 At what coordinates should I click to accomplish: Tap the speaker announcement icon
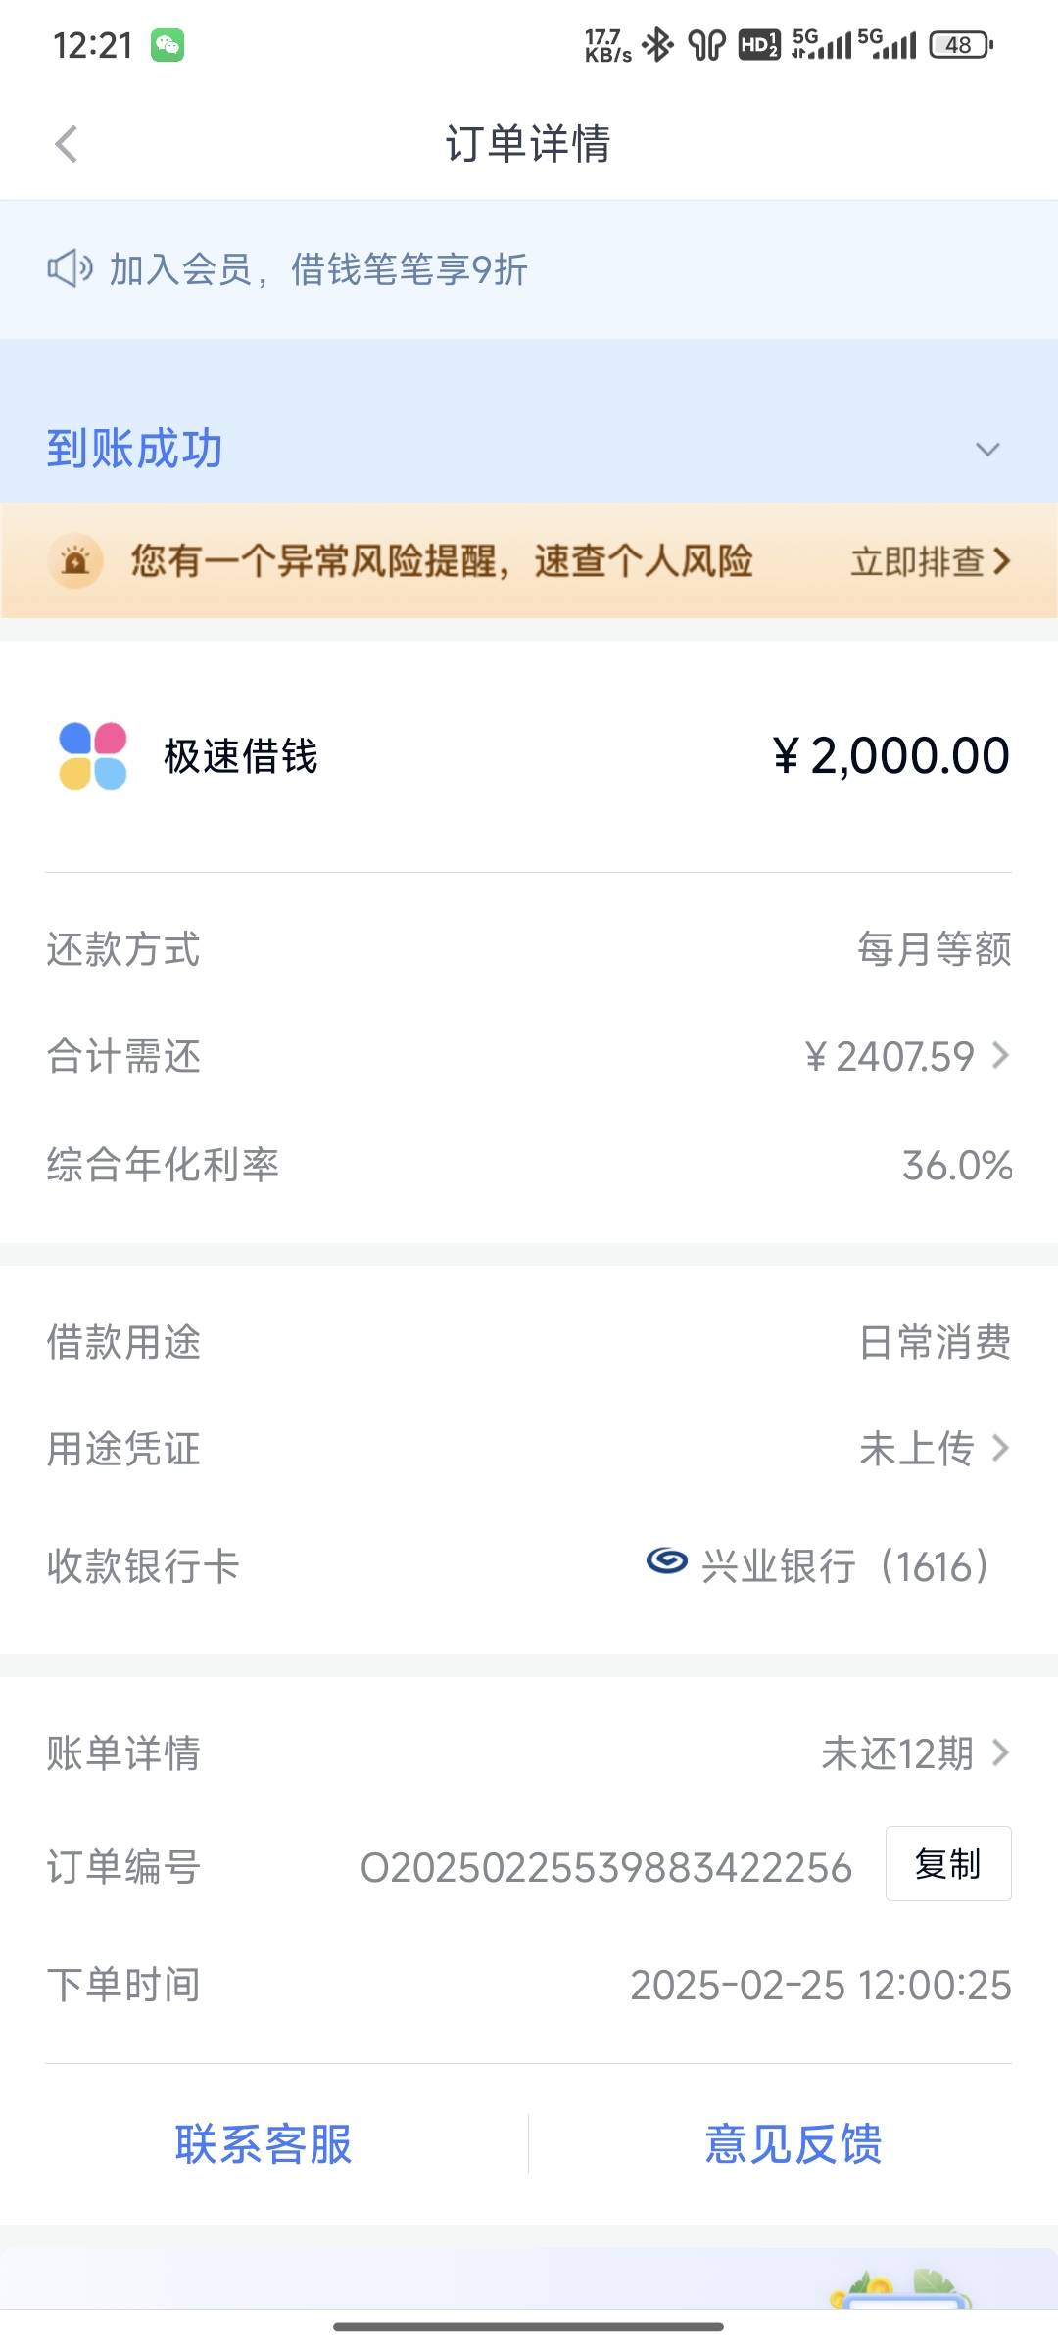pyautogui.click(x=70, y=268)
